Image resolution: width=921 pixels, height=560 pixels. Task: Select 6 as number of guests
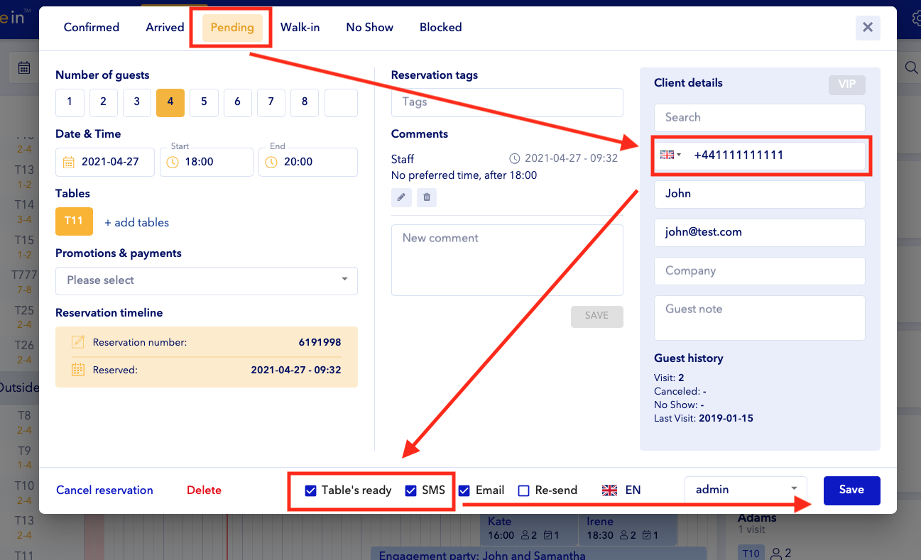[x=237, y=102]
